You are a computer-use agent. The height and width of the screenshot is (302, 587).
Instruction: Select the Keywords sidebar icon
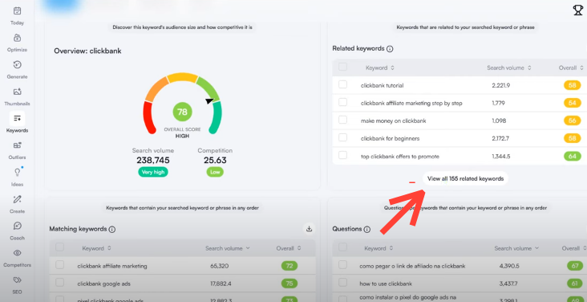17,119
